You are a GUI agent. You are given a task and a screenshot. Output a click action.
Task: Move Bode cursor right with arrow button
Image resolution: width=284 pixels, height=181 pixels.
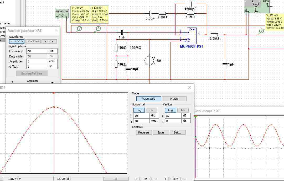pos(116,179)
